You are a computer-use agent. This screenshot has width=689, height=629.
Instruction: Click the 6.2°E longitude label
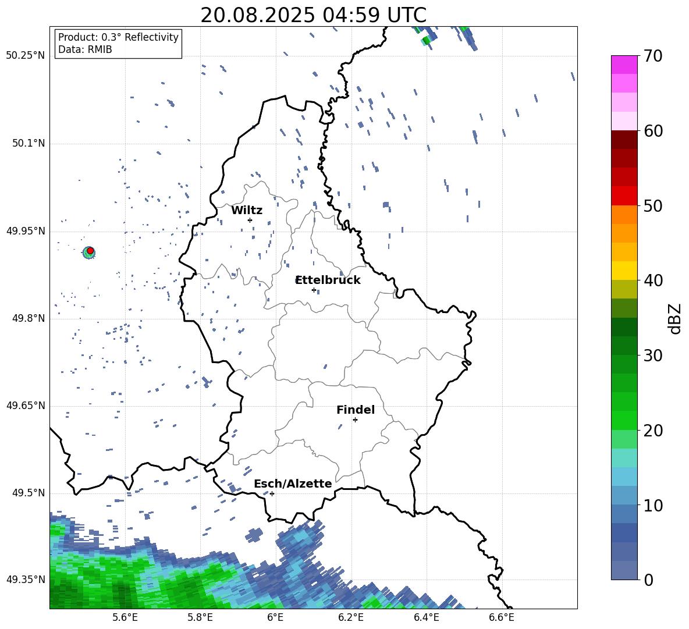[351, 617]
